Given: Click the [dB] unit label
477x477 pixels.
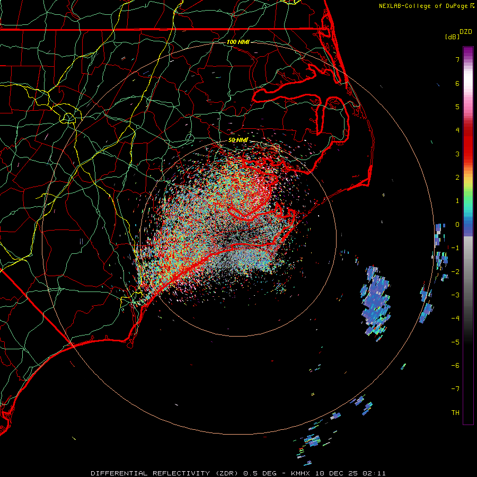Looking at the screenshot, I should [x=452, y=37].
